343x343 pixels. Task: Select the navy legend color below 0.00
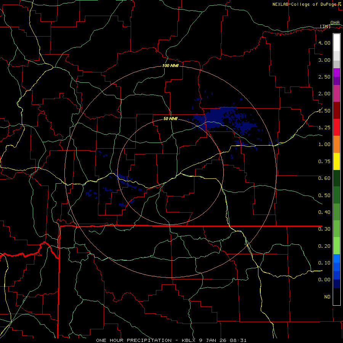[x=337, y=284]
